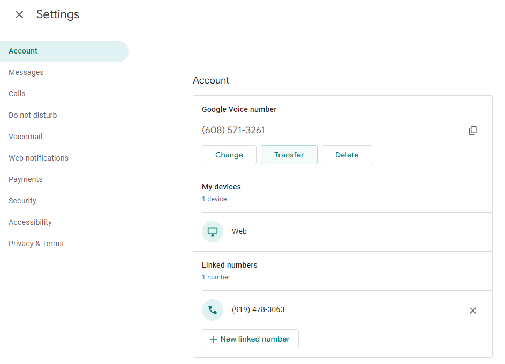This screenshot has width=505, height=364.
Task: Click the Web device monitor icon
Action: pyautogui.click(x=213, y=232)
